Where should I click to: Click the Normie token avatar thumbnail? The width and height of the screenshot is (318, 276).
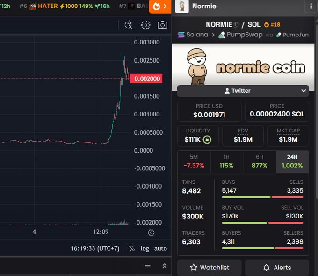[x=182, y=6]
